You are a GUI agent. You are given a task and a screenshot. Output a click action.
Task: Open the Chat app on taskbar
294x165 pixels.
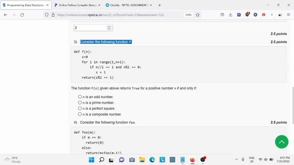click(122, 159)
